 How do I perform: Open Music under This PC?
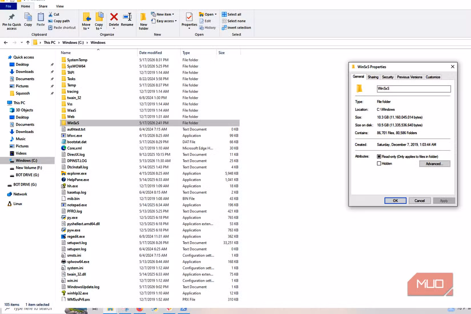21,139
